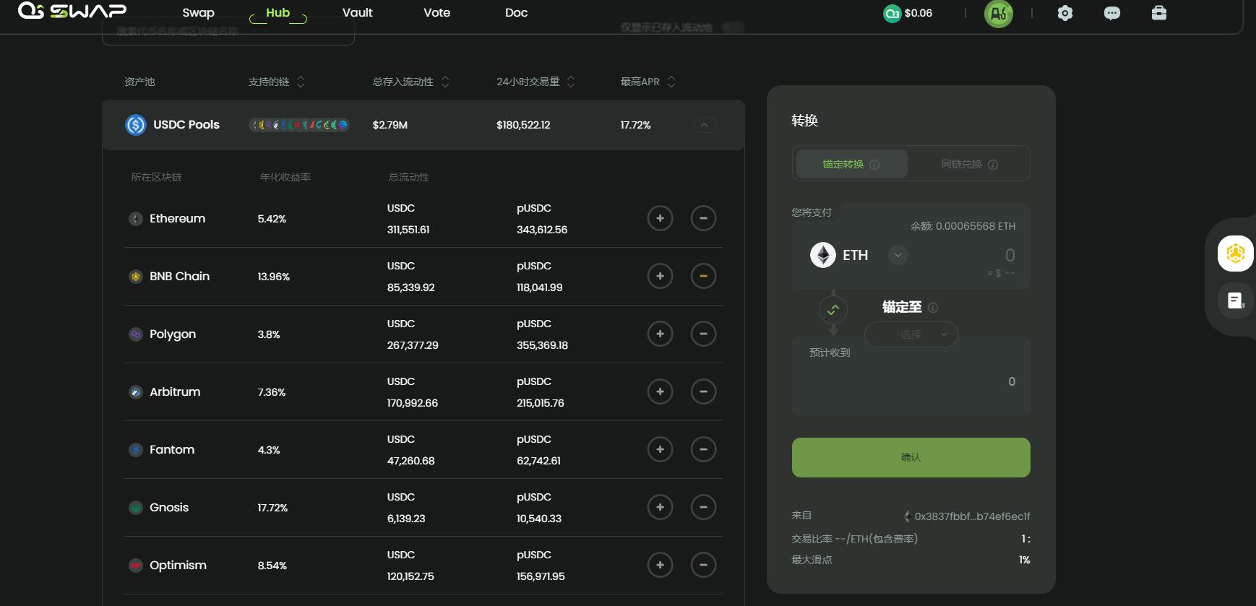Go to Doc tab
The height and width of the screenshot is (606, 1256).
coord(517,13)
